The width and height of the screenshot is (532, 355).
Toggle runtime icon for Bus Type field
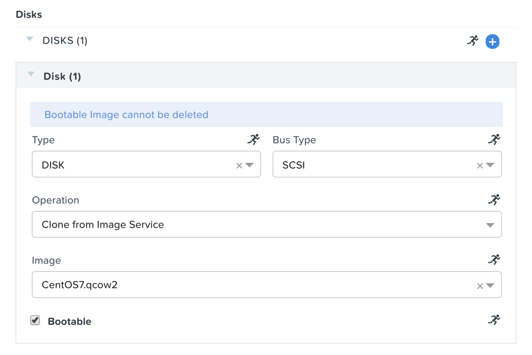[494, 140]
